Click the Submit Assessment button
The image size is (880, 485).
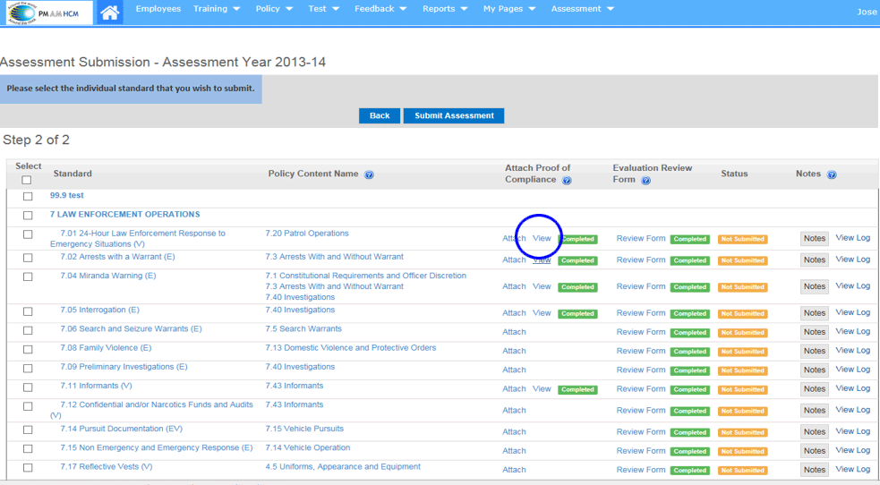tap(454, 116)
